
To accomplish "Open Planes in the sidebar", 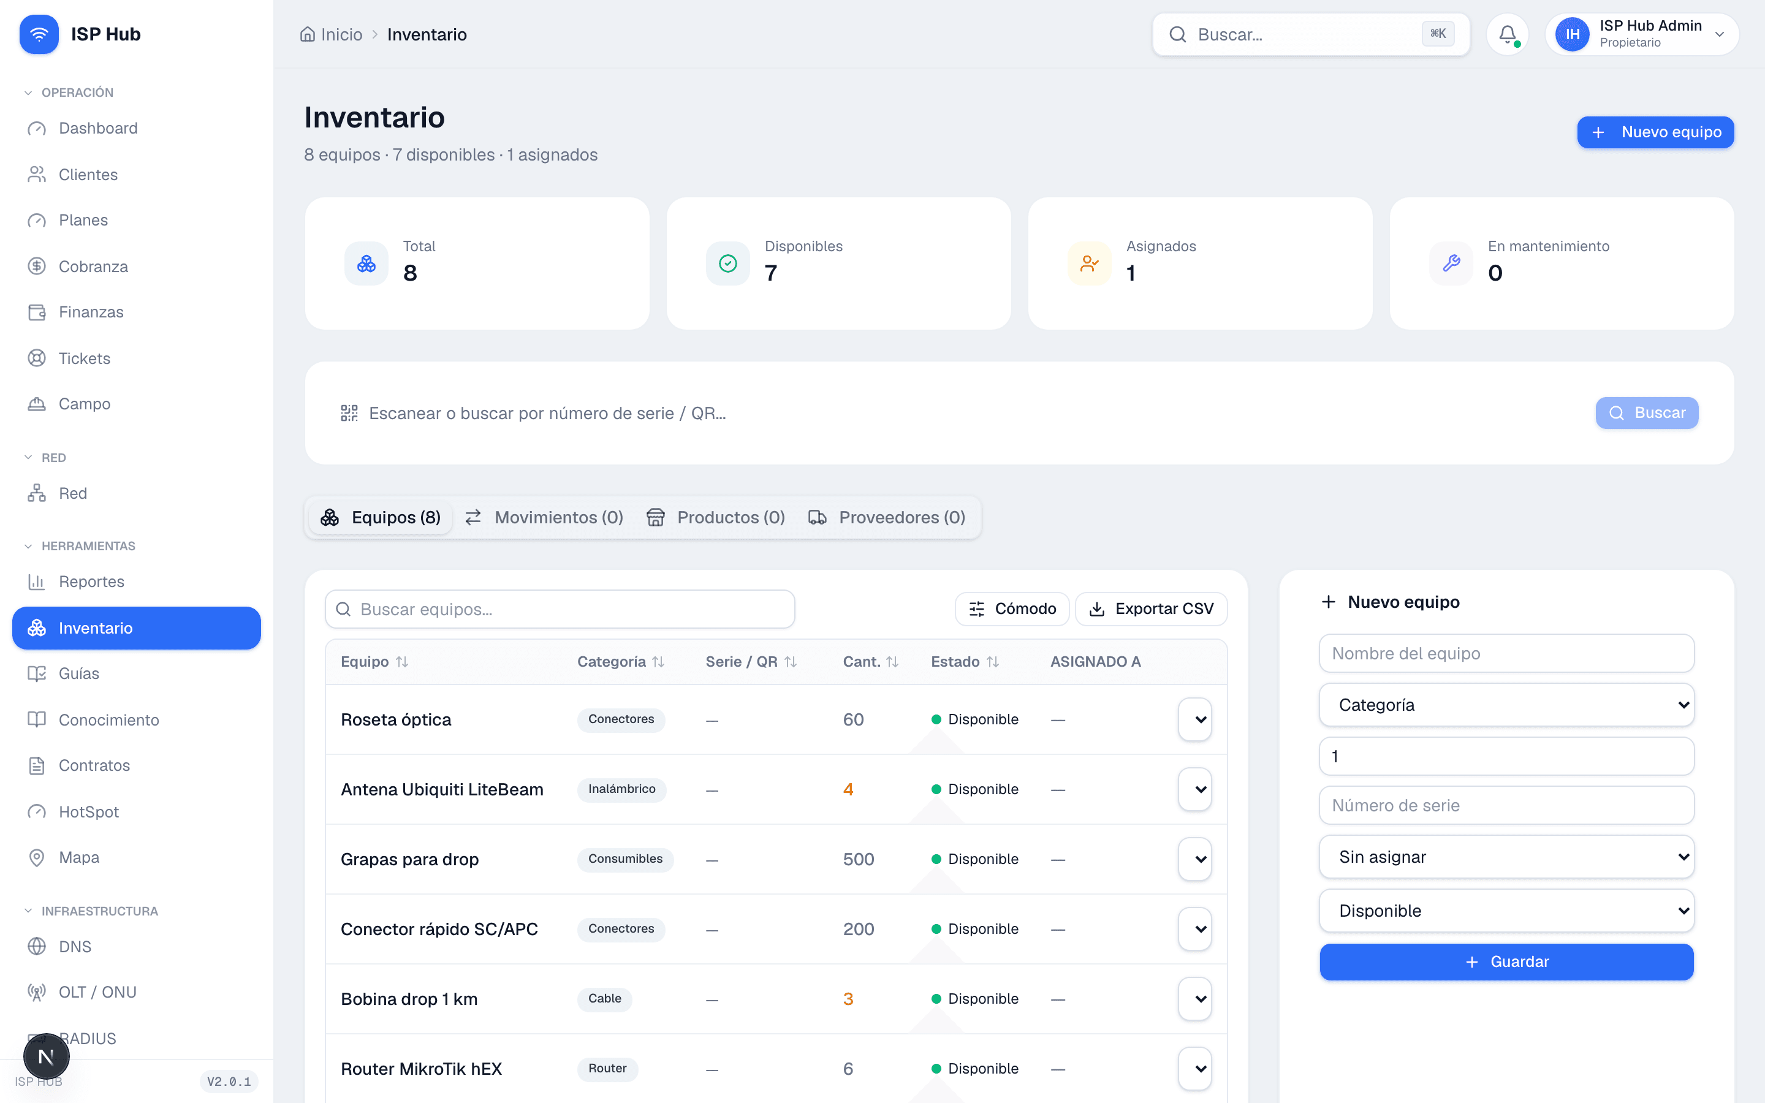I will (x=137, y=221).
